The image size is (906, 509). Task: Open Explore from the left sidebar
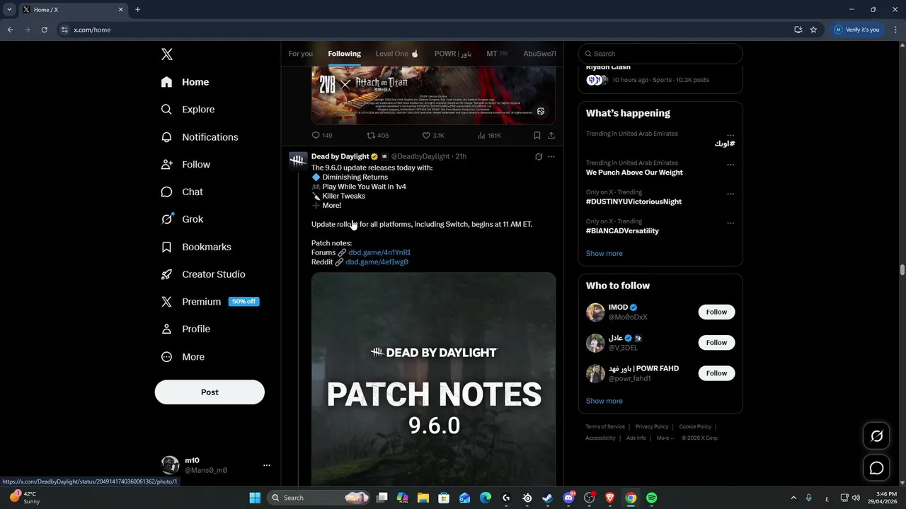coord(188,110)
